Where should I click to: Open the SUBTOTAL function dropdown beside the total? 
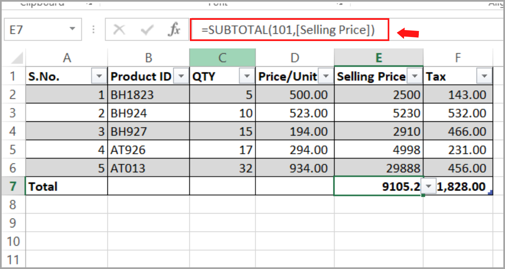[428, 186]
